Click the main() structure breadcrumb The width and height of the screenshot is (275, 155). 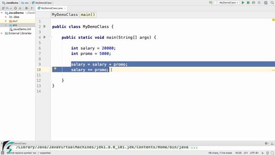88,15
